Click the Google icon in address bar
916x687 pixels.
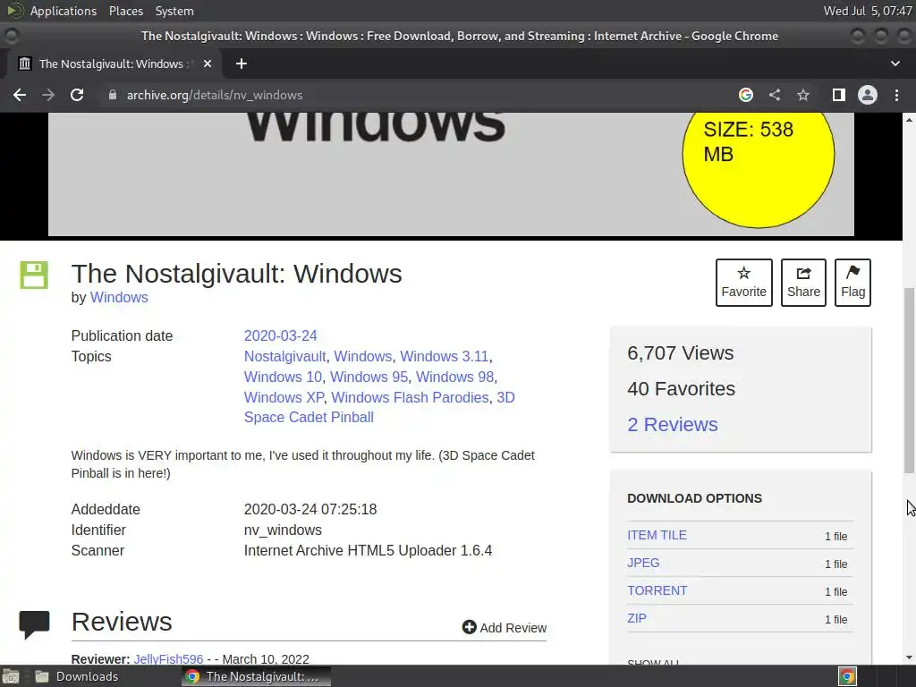tap(745, 95)
